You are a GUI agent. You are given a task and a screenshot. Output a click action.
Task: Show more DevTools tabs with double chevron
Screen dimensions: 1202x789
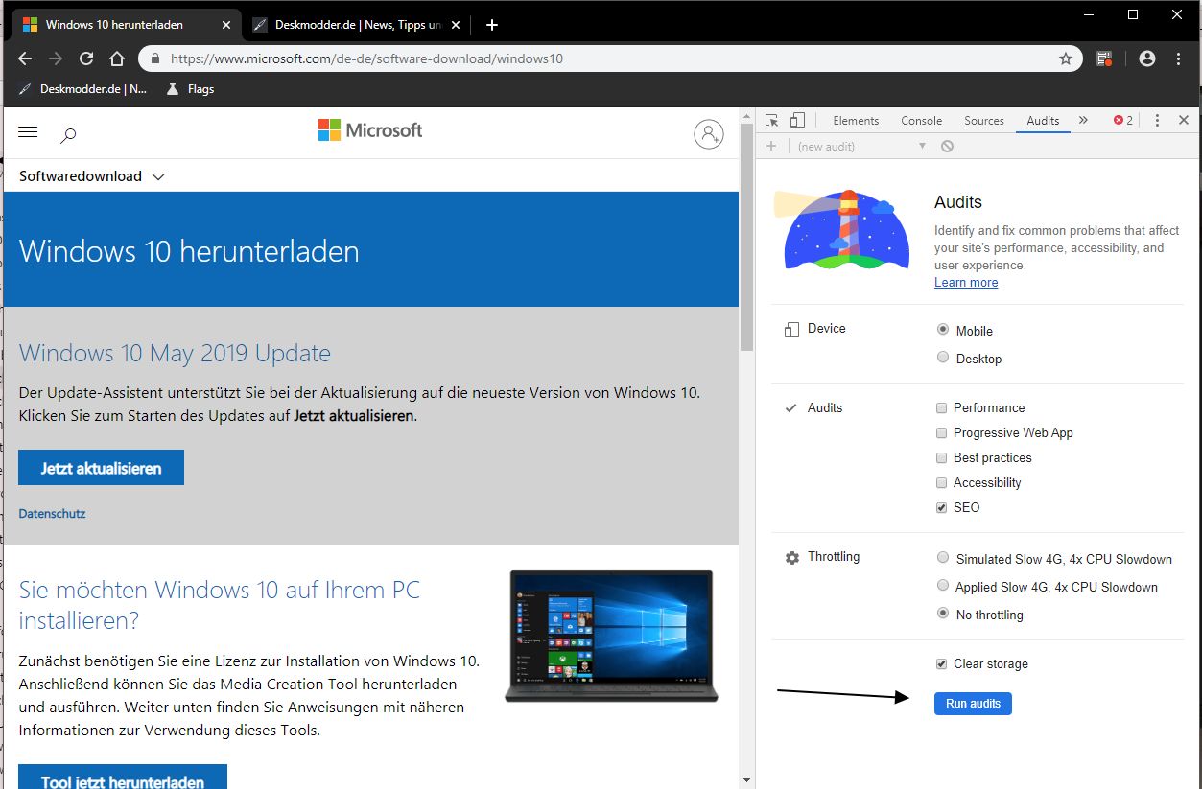pos(1083,120)
